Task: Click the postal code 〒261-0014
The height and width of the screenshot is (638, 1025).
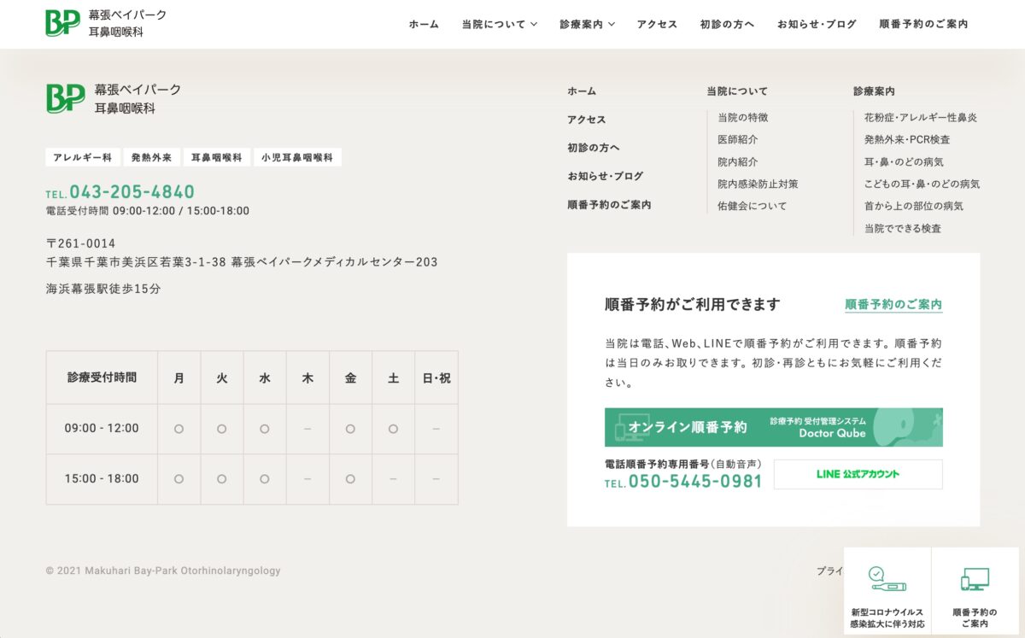Action: (x=80, y=243)
